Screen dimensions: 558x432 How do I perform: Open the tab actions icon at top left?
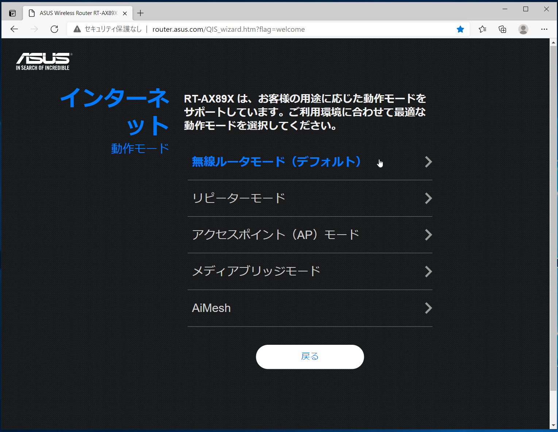click(x=12, y=13)
